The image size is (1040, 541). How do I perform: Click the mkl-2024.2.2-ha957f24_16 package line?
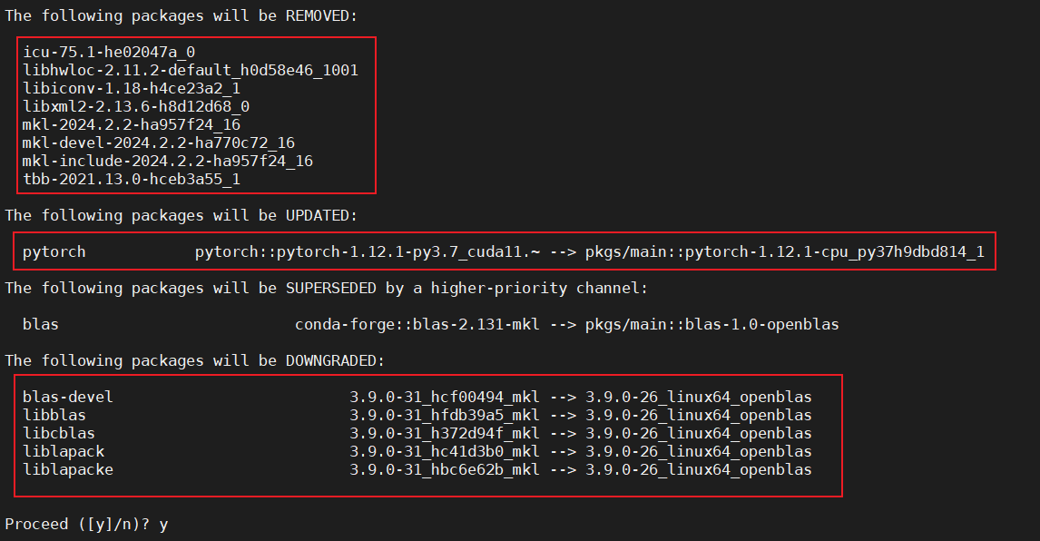pyautogui.click(x=132, y=124)
